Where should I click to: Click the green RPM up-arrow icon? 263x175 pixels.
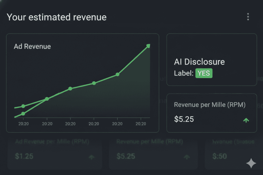246,120
